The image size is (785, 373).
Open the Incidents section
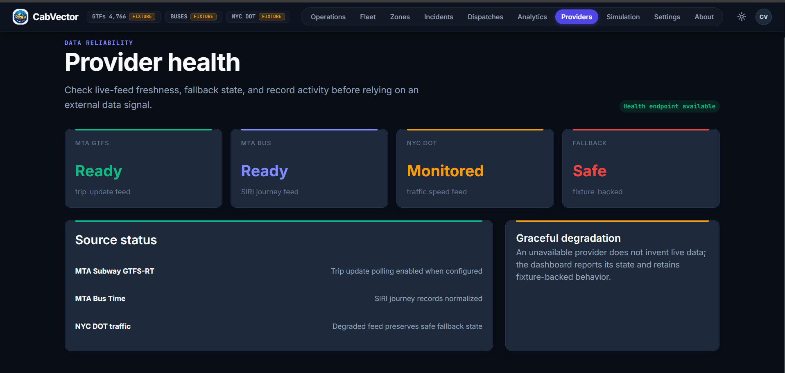pyautogui.click(x=439, y=17)
